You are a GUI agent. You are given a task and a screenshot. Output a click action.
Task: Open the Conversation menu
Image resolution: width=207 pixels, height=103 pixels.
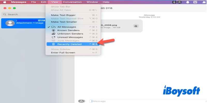pyautogui.click(x=72, y=2)
